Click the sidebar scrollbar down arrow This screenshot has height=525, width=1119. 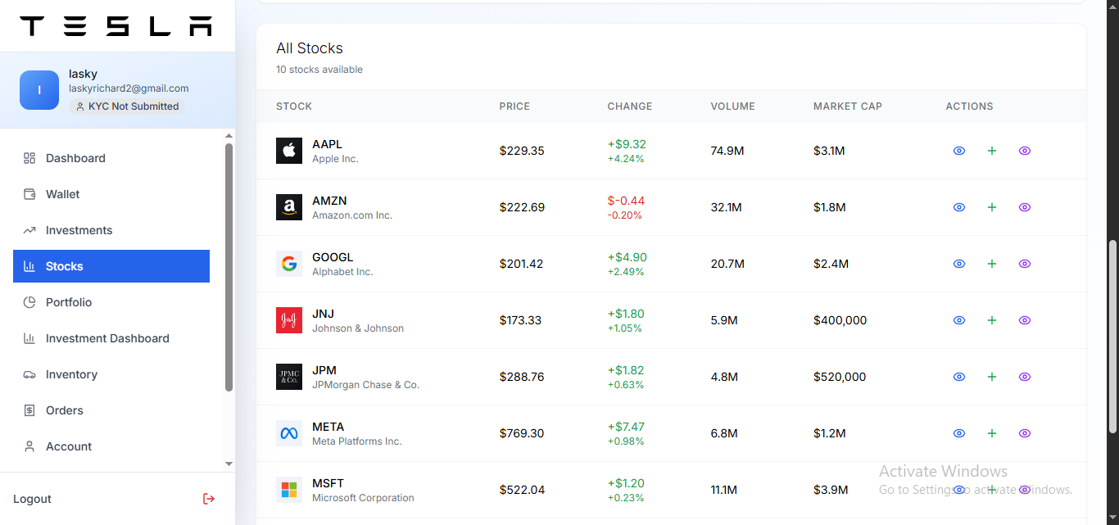tap(229, 464)
